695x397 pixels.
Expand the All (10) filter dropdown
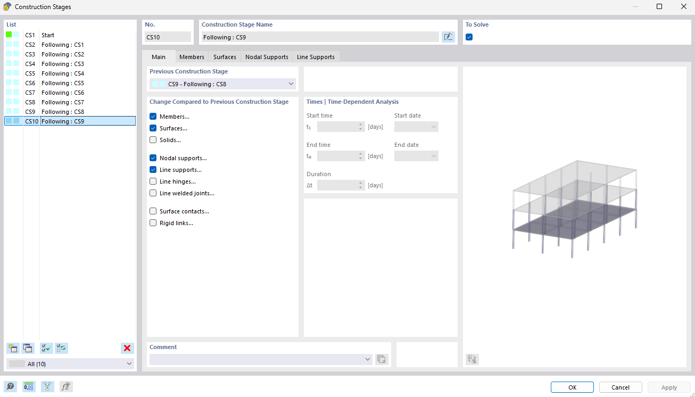click(x=128, y=363)
